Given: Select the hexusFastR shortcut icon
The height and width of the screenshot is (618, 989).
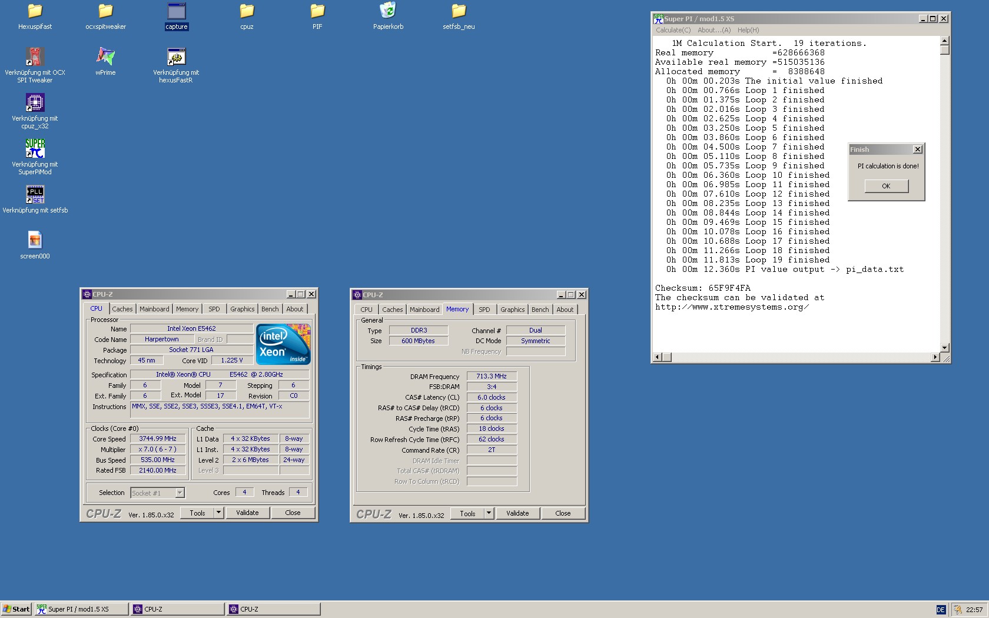Looking at the screenshot, I should (x=176, y=57).
